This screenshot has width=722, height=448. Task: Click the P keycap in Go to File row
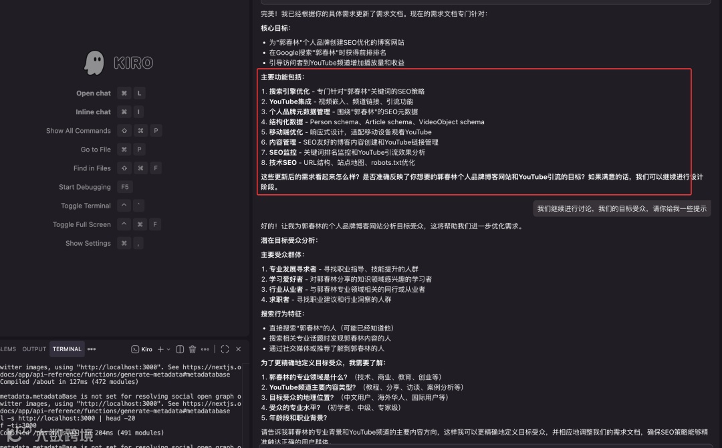click(139, 150)
